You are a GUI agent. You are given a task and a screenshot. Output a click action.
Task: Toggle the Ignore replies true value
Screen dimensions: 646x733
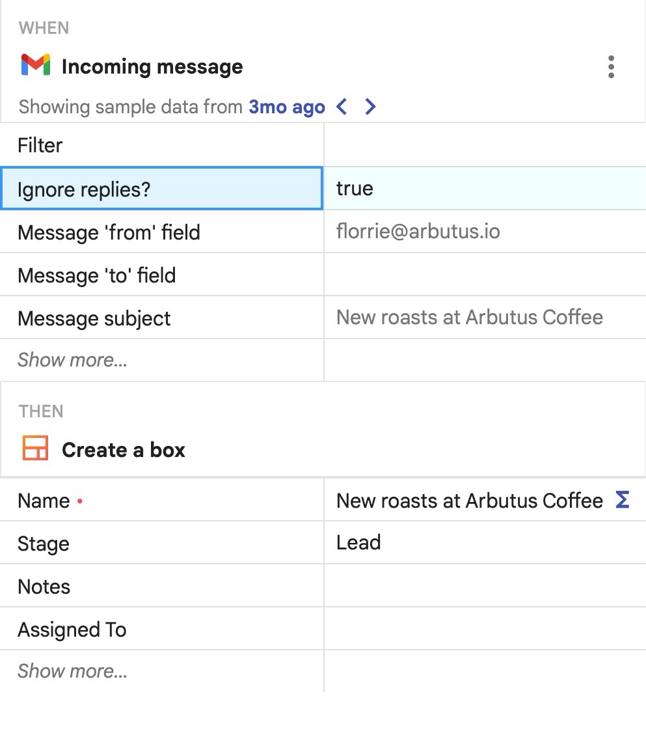tap(485, 188)
